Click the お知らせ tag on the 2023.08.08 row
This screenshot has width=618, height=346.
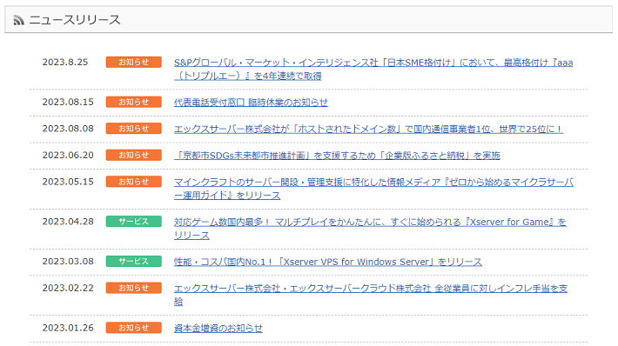click(134, 129)
